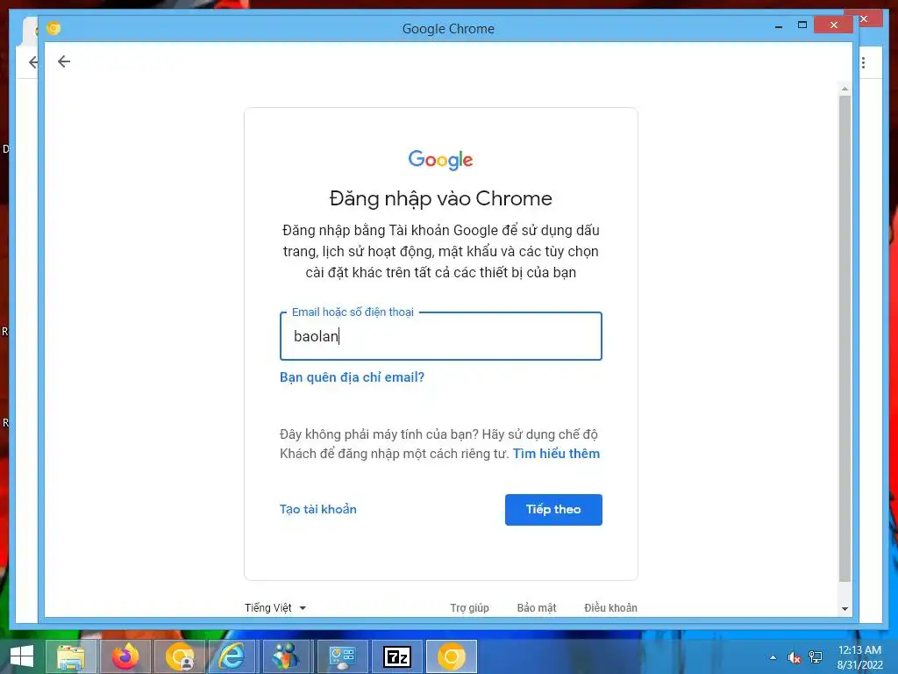This screenshot has width=898, height=674.
Task: Click 'Bạn quên địa chỉ email?' link
Action: [352, 377]
